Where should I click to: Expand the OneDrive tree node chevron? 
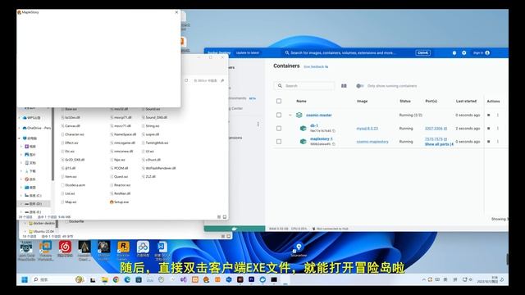click(19, 128)
